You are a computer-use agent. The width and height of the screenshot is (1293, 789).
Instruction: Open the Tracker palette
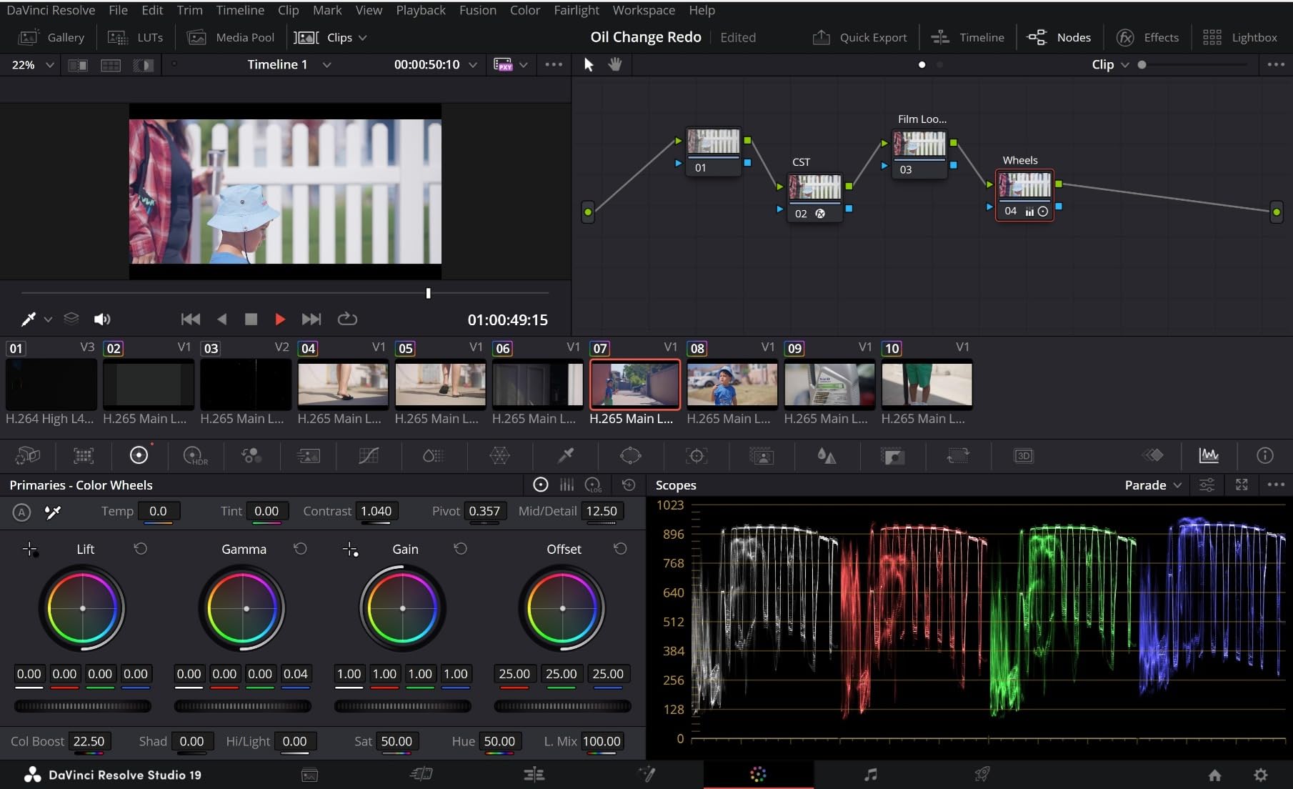(x=696, y=455)
